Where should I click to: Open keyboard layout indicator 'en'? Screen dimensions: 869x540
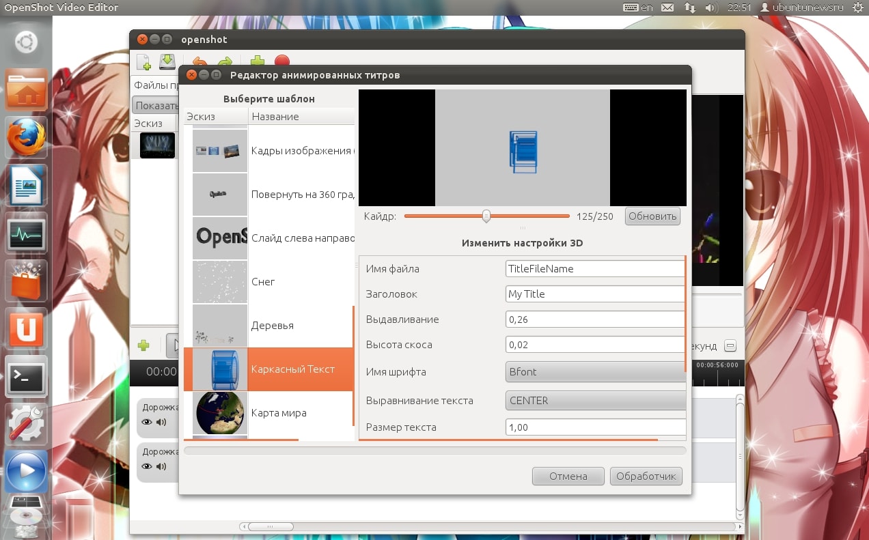point(638,8)
